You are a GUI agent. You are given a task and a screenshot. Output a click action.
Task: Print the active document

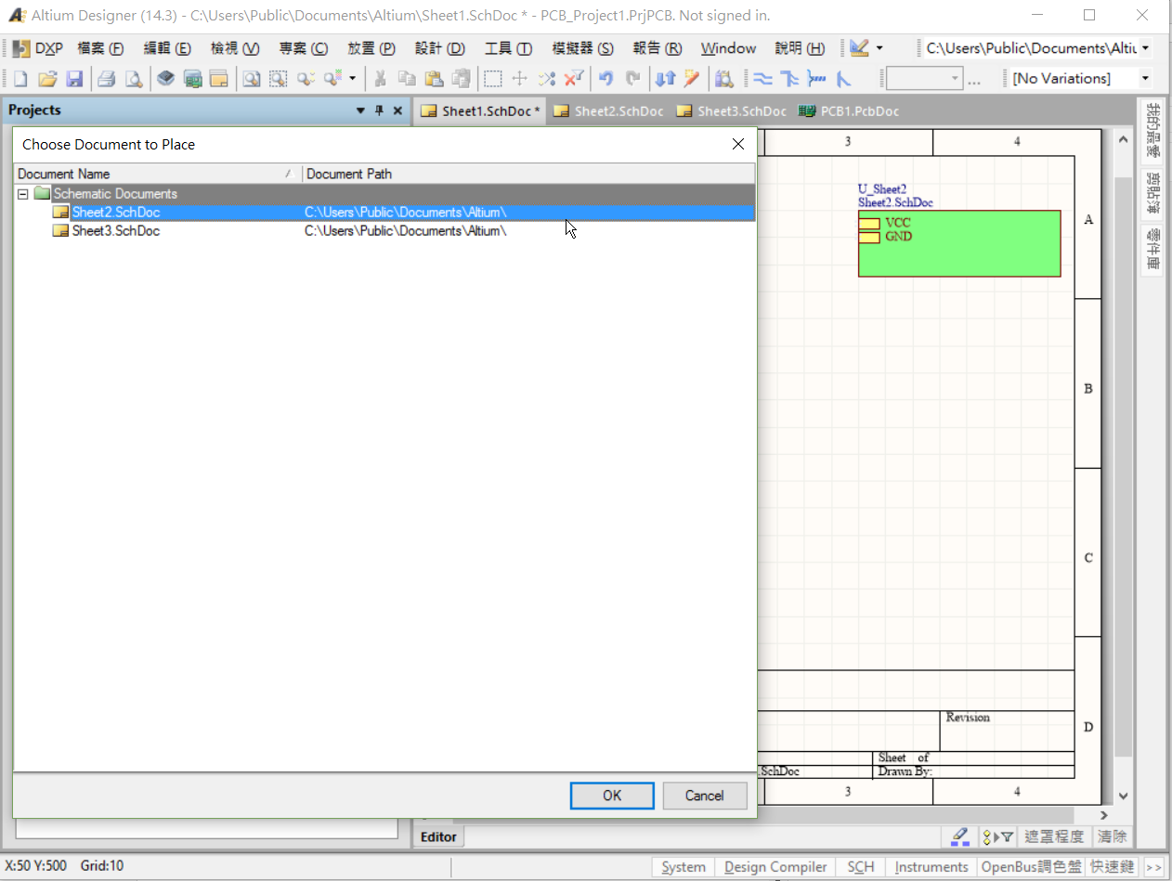tap(105, 78)
